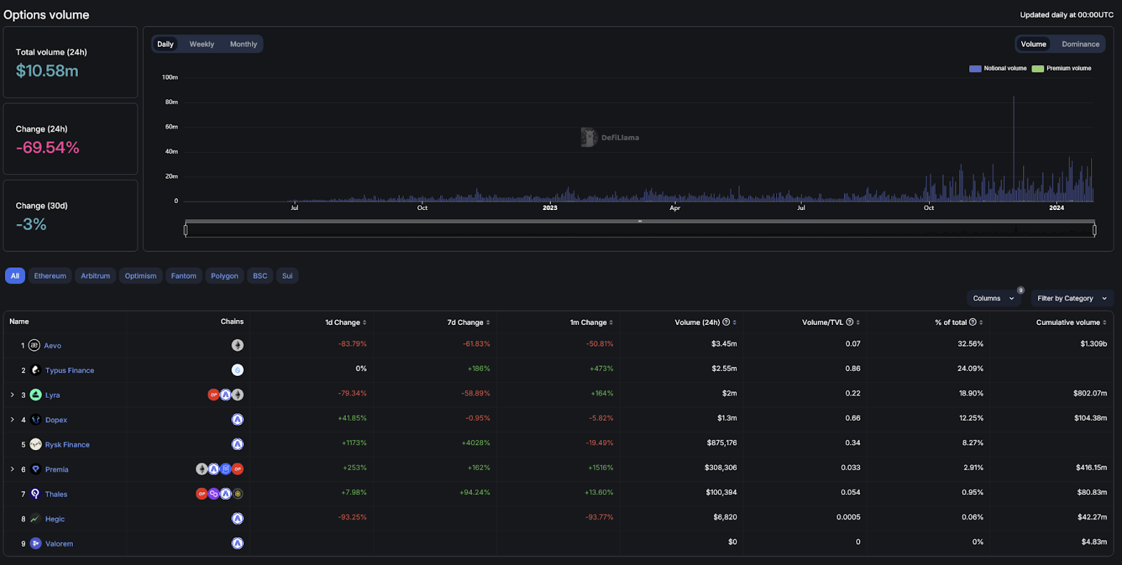Open the Valorem protocol link
Screen dimensions: 1122x565
coord(59,544)
